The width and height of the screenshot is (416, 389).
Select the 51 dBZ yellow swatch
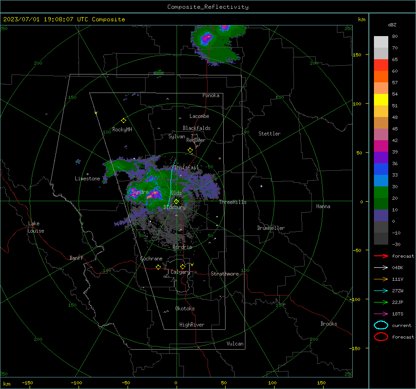[381, 99]
